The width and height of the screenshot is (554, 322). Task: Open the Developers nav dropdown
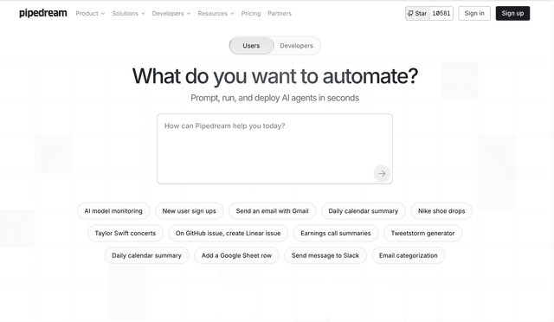(171, 14)
